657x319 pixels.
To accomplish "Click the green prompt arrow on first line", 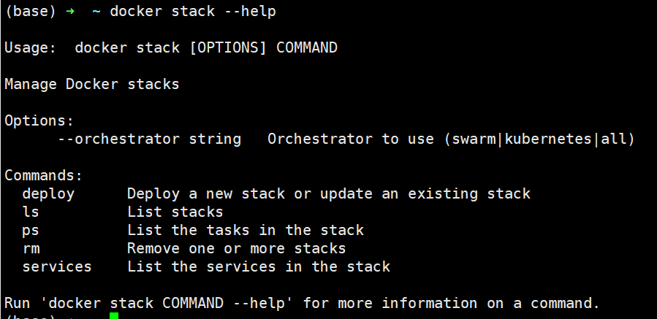I will (x=70, y=12).
